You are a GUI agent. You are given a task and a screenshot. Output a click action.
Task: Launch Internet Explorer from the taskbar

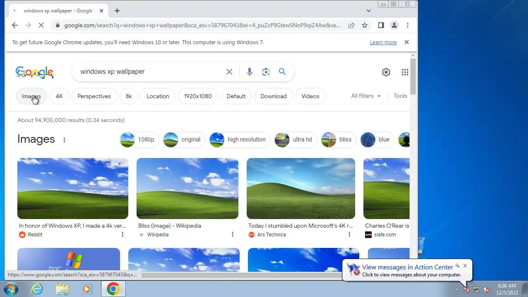[37, 289]
